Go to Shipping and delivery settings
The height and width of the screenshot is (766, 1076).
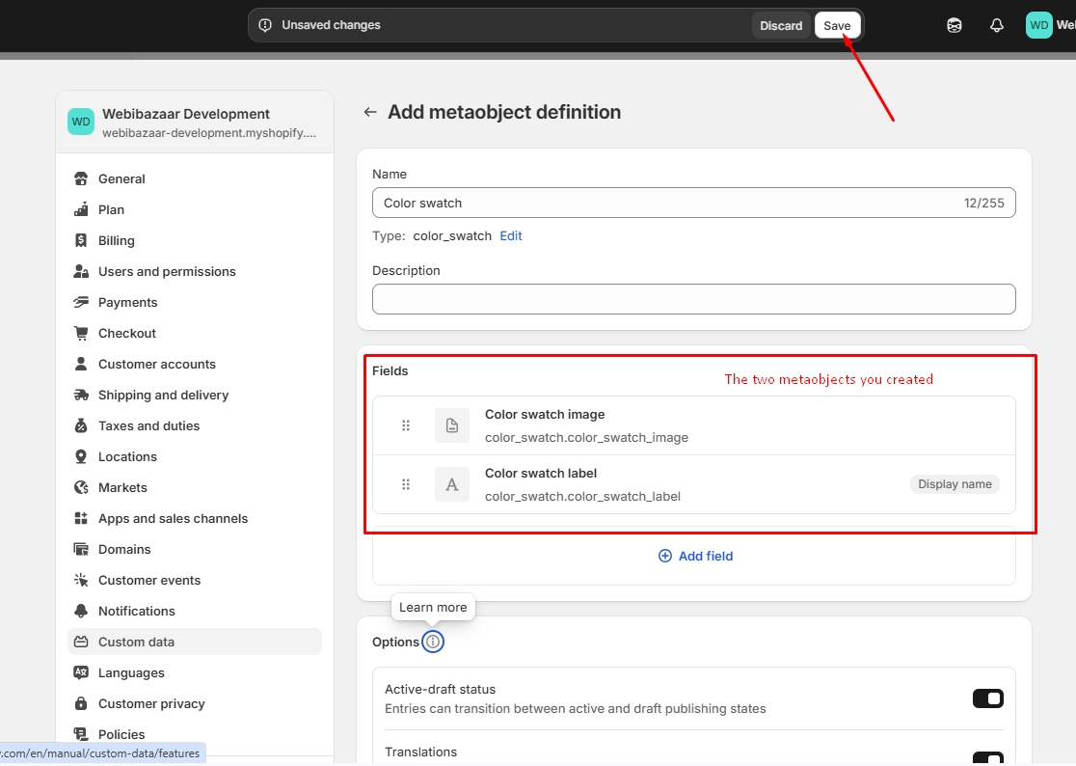pyautogui.click(x=163, y=395)
